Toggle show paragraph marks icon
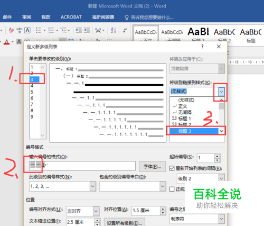 click(125, 30)
